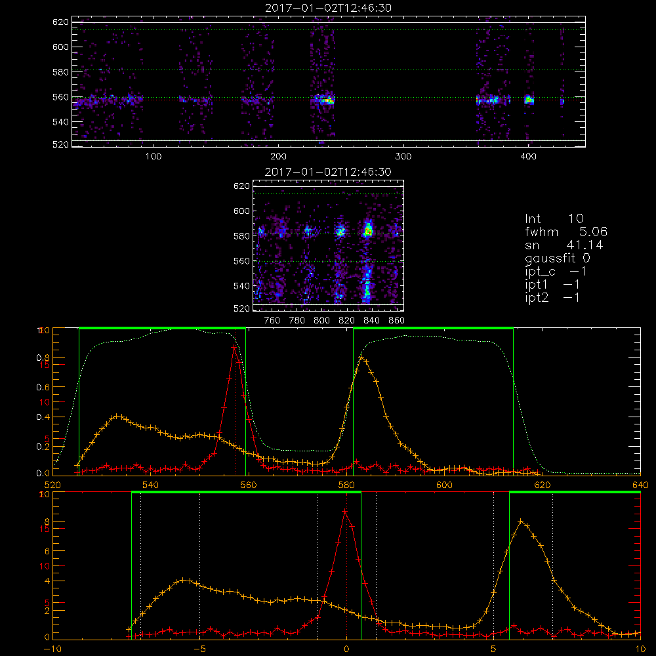Image resolution: width=656 pixels, height=656 pixels.
Task: Click y-axis label '0.8' of third plot
Action: (x=43, y=358)
